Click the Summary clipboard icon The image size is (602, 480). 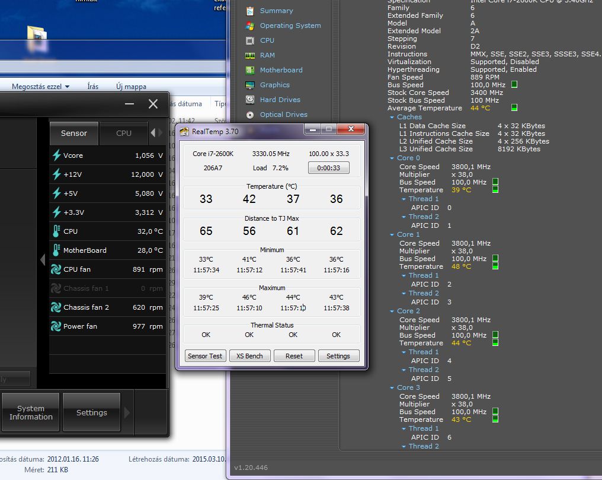(x=250, y=11)
